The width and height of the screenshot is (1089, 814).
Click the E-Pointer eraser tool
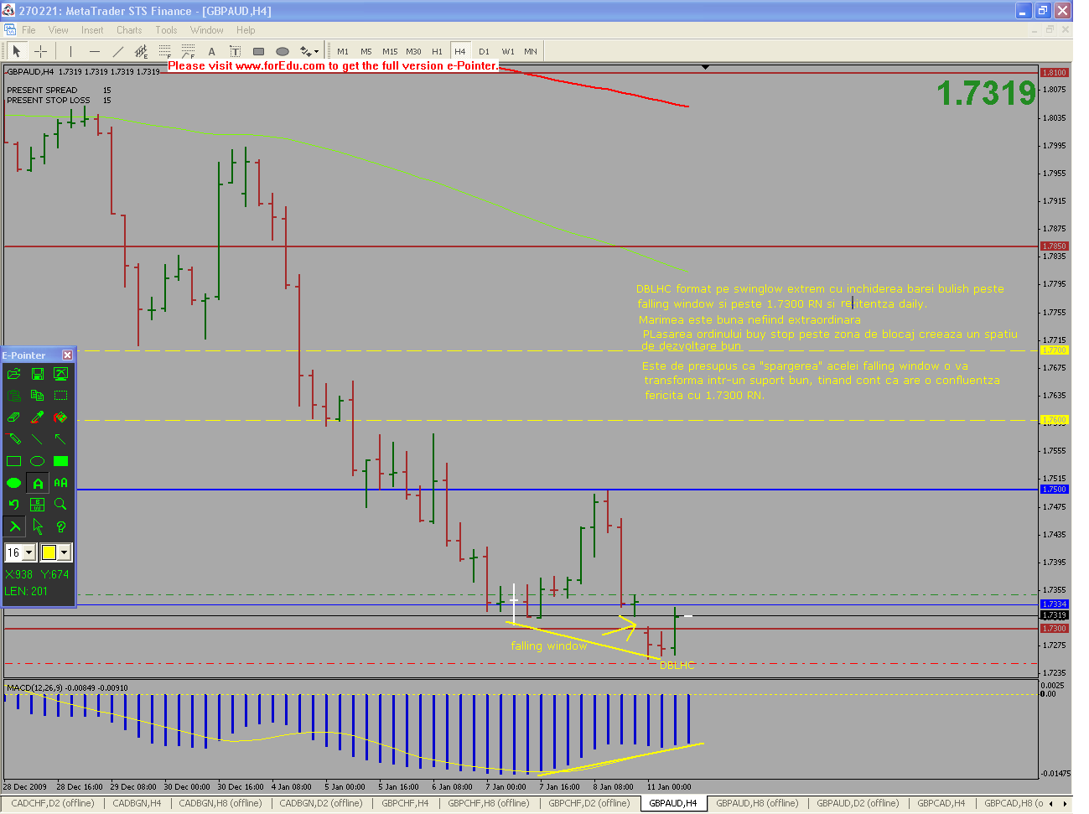(14, 417)
